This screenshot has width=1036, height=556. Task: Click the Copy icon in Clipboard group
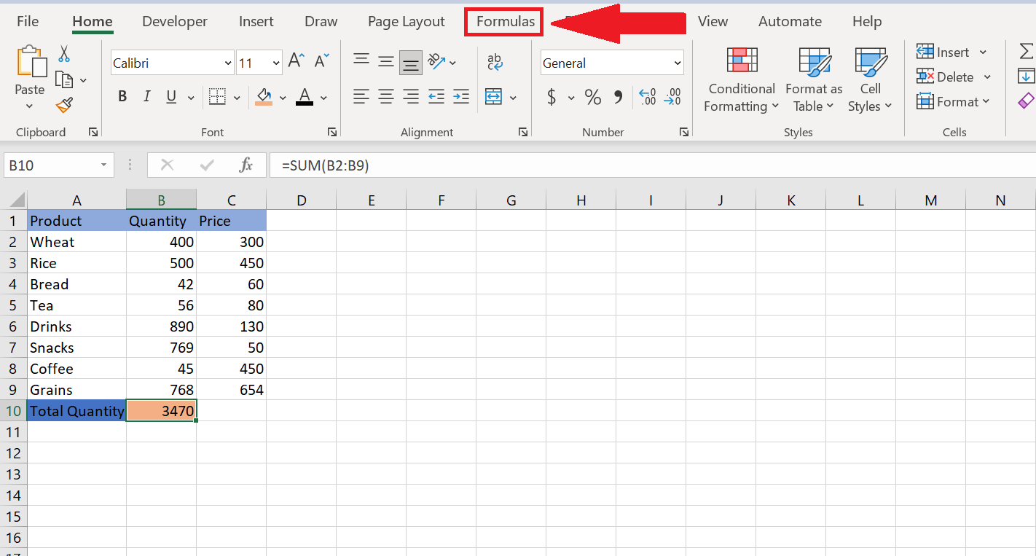[x=64, y=79]
